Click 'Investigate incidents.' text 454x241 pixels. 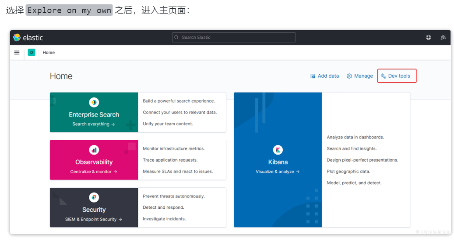pyautogui.click(x=164, y=219)
